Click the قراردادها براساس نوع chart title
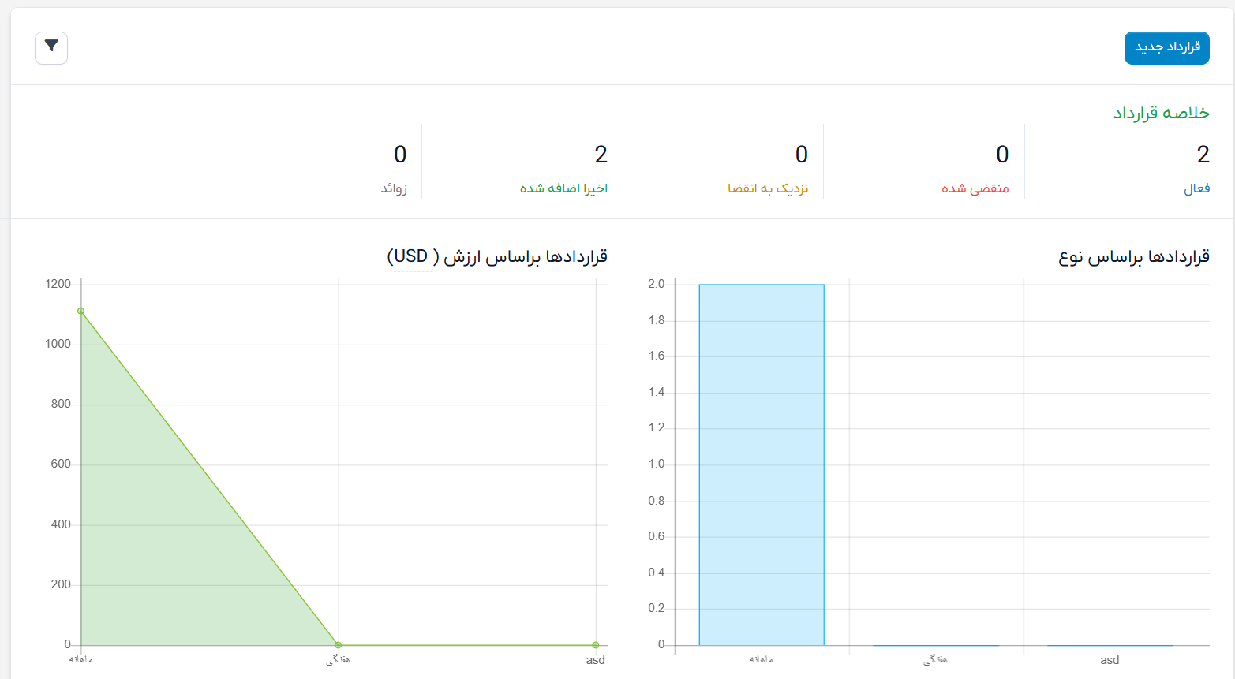The height and width of the screenshot is (679, 1235). pyautogui.click(x=1134, y=257)
